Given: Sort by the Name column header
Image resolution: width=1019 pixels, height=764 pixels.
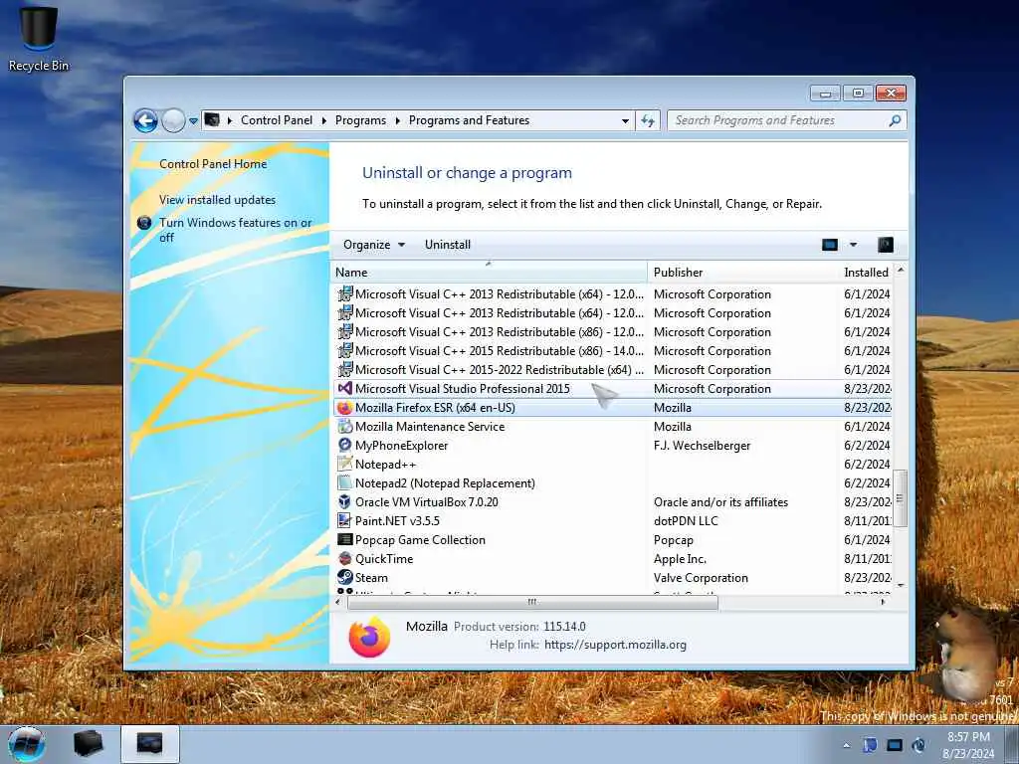Looking at the screenshot, I should click(489, 273).
